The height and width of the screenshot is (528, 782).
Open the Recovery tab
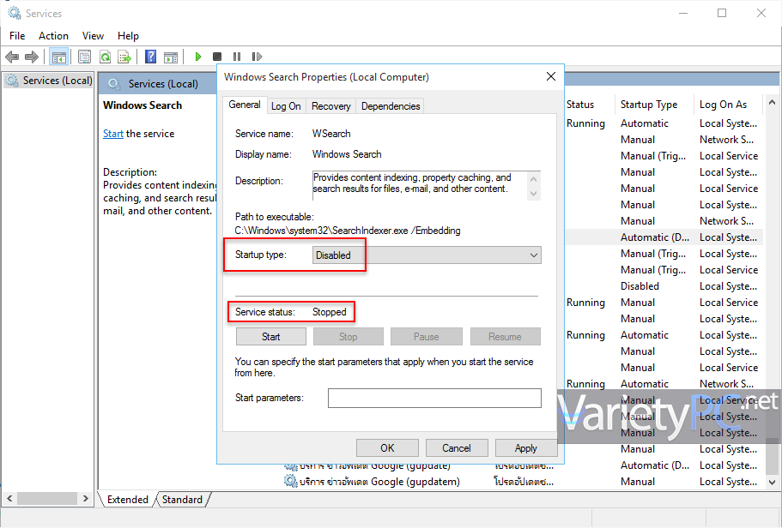(x=330, y=106)
